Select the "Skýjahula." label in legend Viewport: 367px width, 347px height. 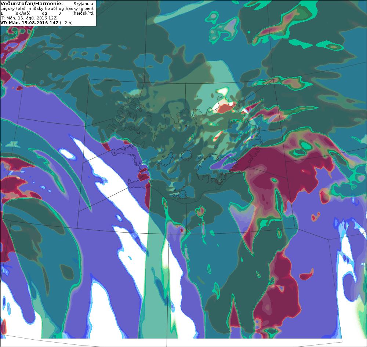click(x=84, y=4)
